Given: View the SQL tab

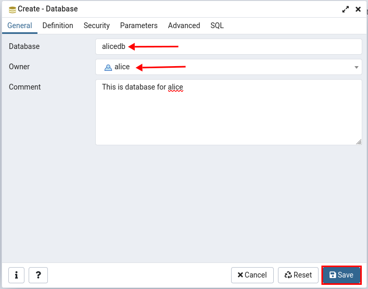Looking at the screenshot, I should click(x=217, y=26).
